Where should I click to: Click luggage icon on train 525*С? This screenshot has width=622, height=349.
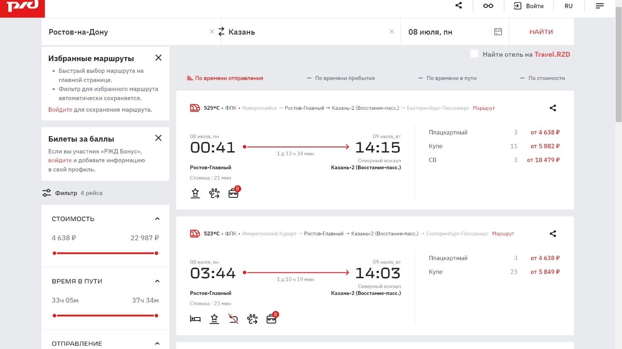(234, 193)
